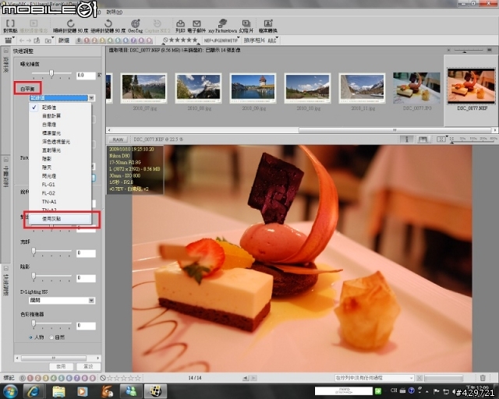Apply label 1 in the bottom label bar
The height and width of the screenshot is (399, 499).
coord(30,378)
